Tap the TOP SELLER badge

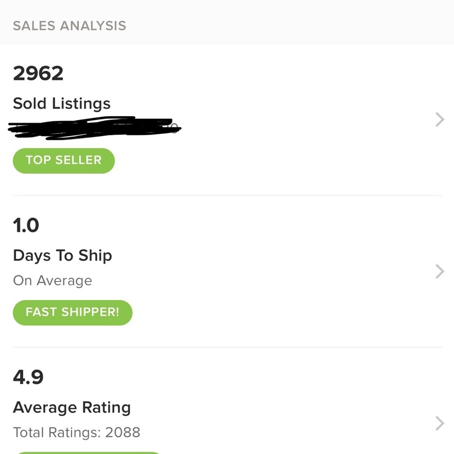coord(64,160)
